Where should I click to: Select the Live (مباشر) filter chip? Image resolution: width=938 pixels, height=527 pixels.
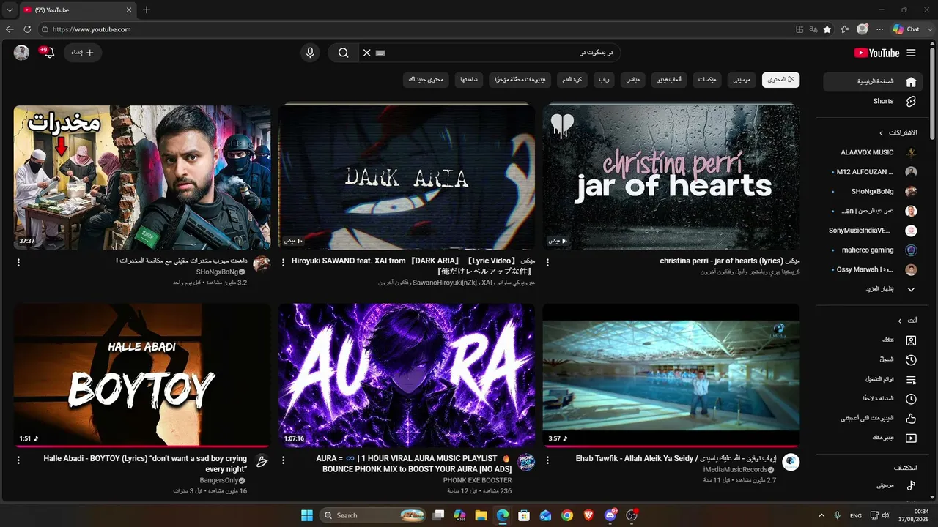click(634, 79)
